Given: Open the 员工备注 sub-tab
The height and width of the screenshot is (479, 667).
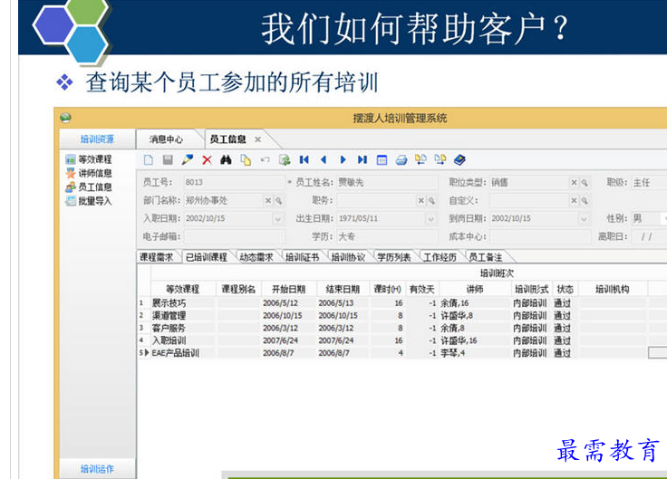Looking at the screenshot, I should pos(486,257).
